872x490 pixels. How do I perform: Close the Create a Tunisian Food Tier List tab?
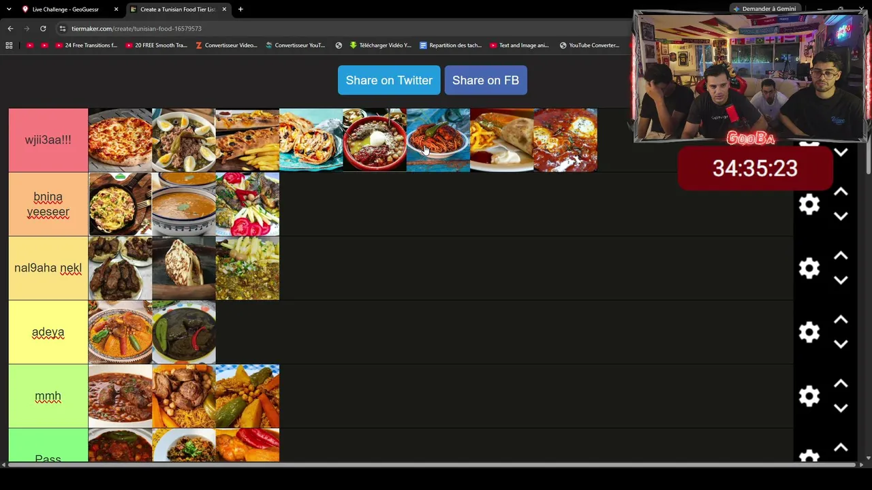(224, 10)
